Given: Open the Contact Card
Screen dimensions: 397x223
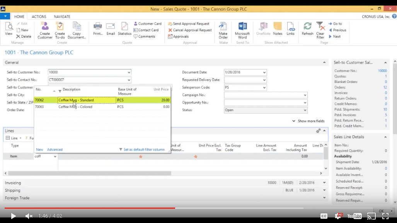Looking at the screenshot, I should point(146,30).
